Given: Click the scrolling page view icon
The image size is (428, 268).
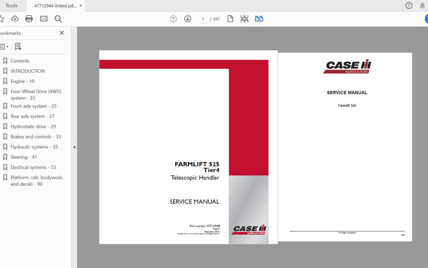Looking at the screenshot, I should tap(245, 19).
